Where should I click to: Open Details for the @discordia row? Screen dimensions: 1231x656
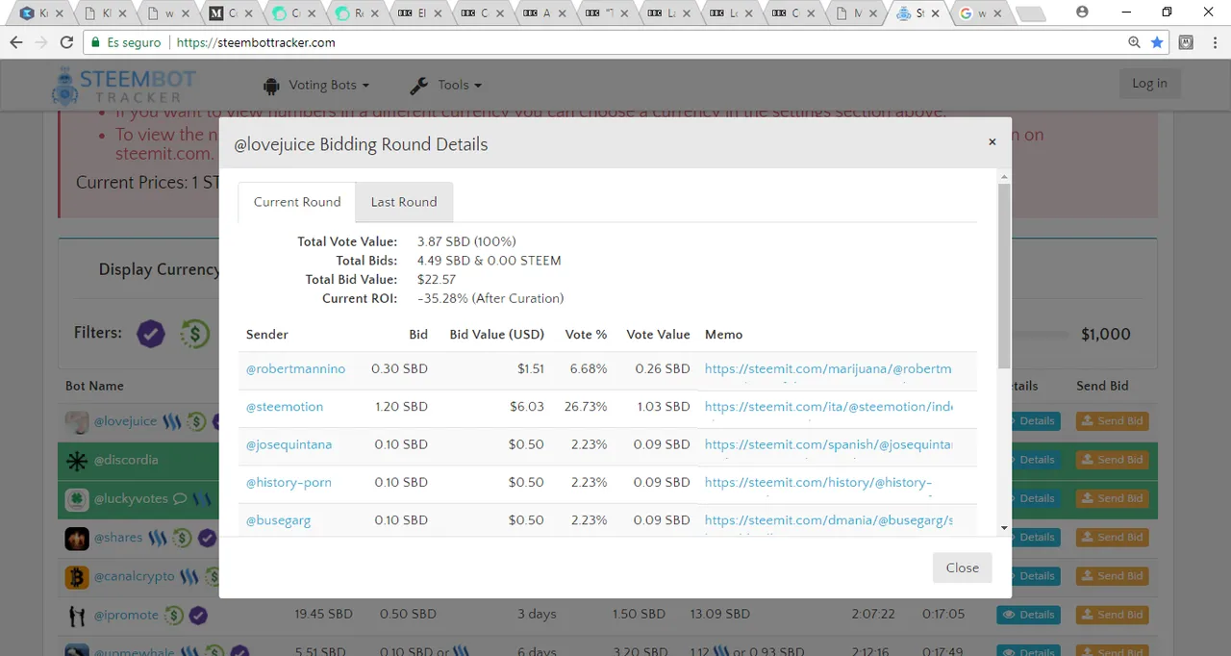(x=1035, y=460)
